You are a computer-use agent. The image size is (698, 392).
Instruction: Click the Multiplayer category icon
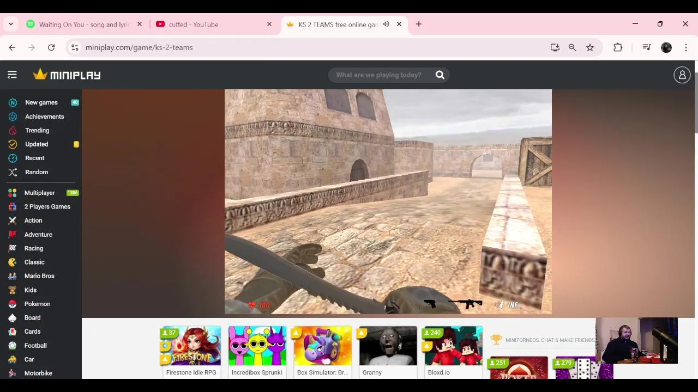(x=13, y=193)
